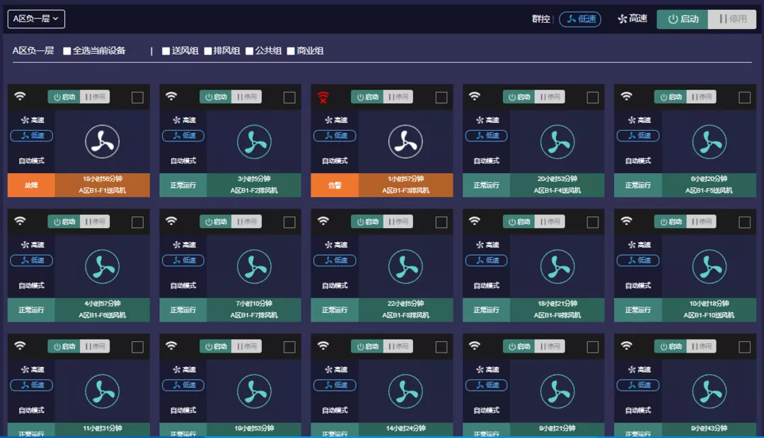Click the Wi-Fi signal icon on A区B1-F9排风机
This screenshot has height=438, width=764.
pos(475,221)
